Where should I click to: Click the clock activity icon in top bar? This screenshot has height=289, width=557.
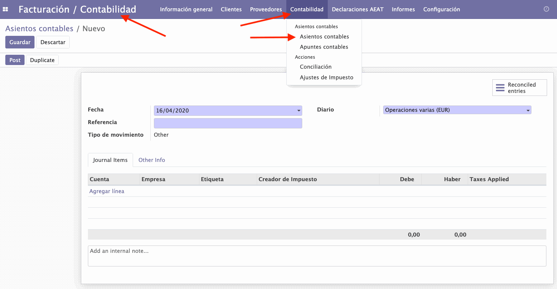tap(546, 9)
